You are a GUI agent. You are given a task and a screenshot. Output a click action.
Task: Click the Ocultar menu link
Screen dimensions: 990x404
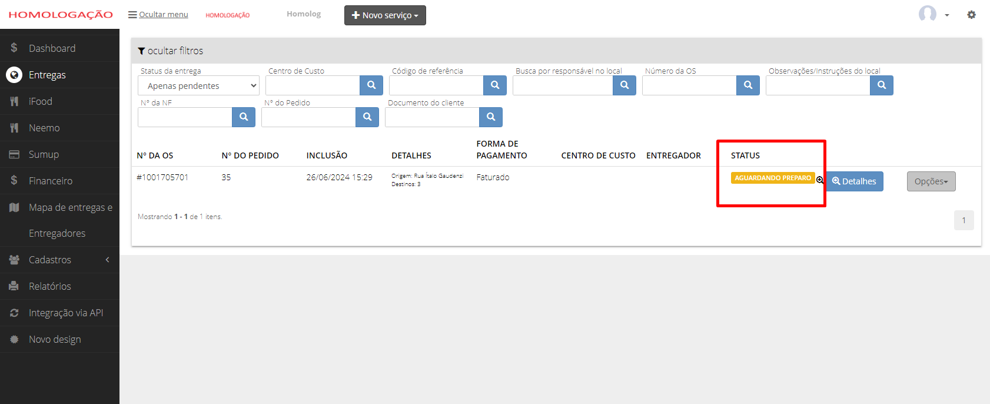click(164, 15)
